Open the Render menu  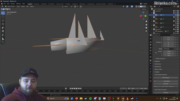point(13,4)
